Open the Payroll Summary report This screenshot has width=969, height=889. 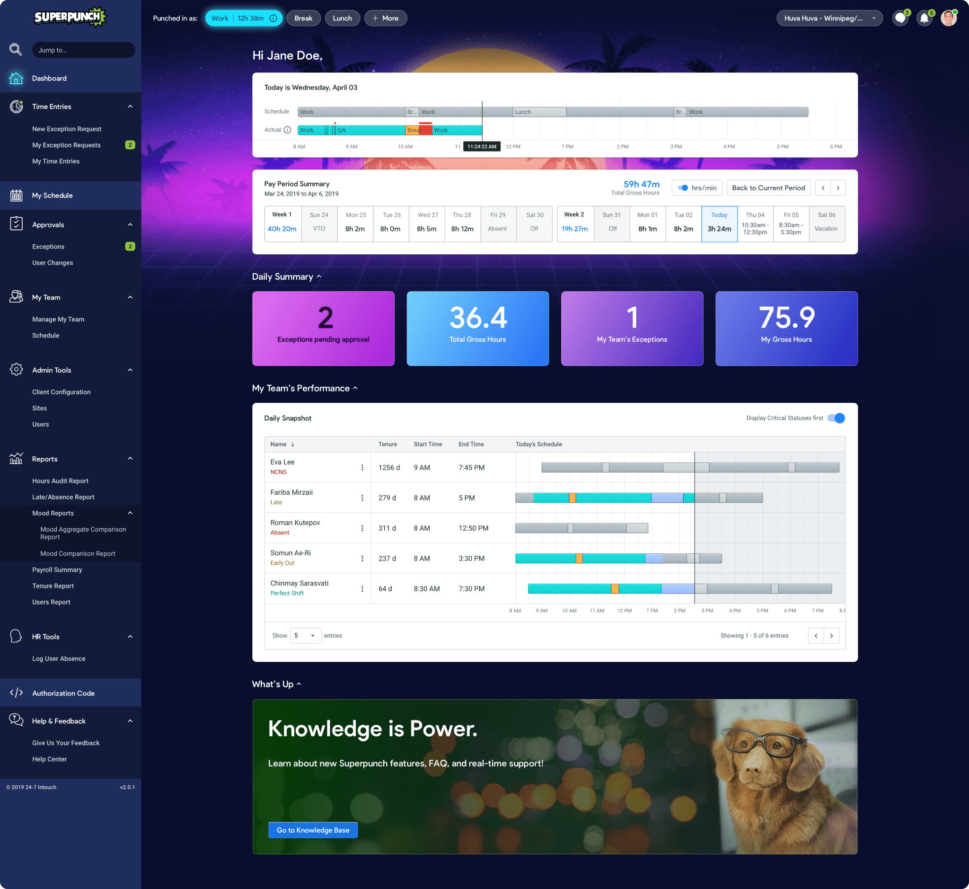point(57,569)
